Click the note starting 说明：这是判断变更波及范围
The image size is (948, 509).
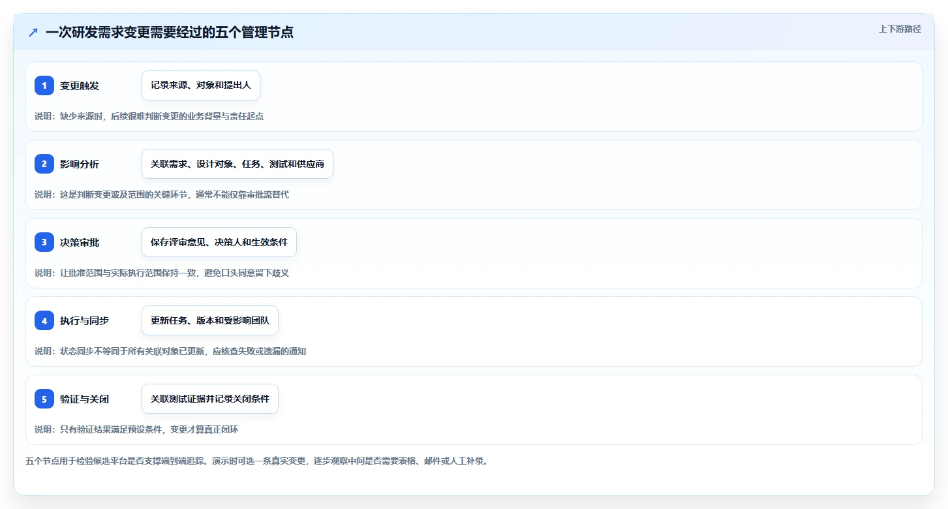161,194
